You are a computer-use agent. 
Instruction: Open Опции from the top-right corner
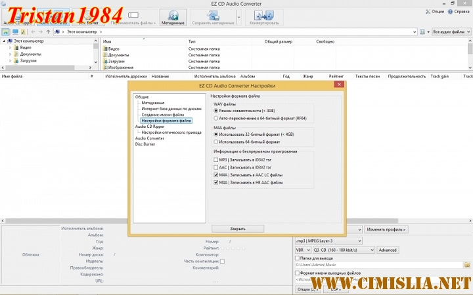pos(435,12)
